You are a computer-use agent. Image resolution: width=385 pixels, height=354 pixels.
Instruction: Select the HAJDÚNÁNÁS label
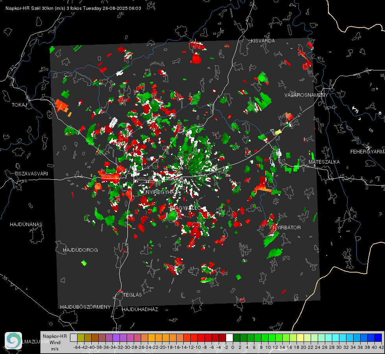click(x=26, y=224)
